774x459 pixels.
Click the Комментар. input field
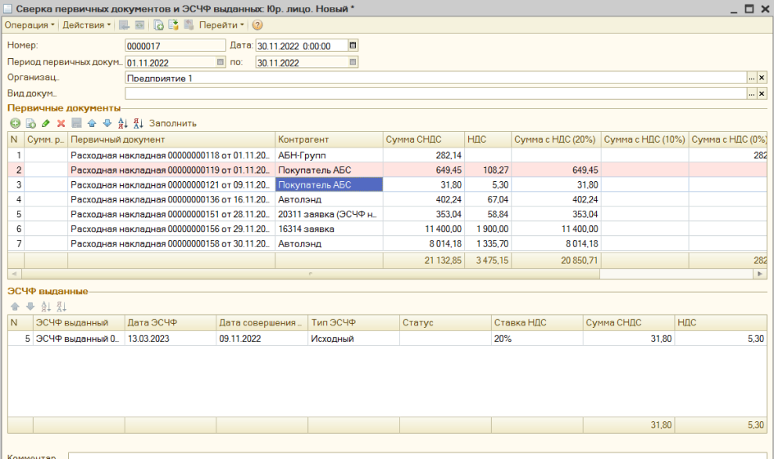coord(417,456)
